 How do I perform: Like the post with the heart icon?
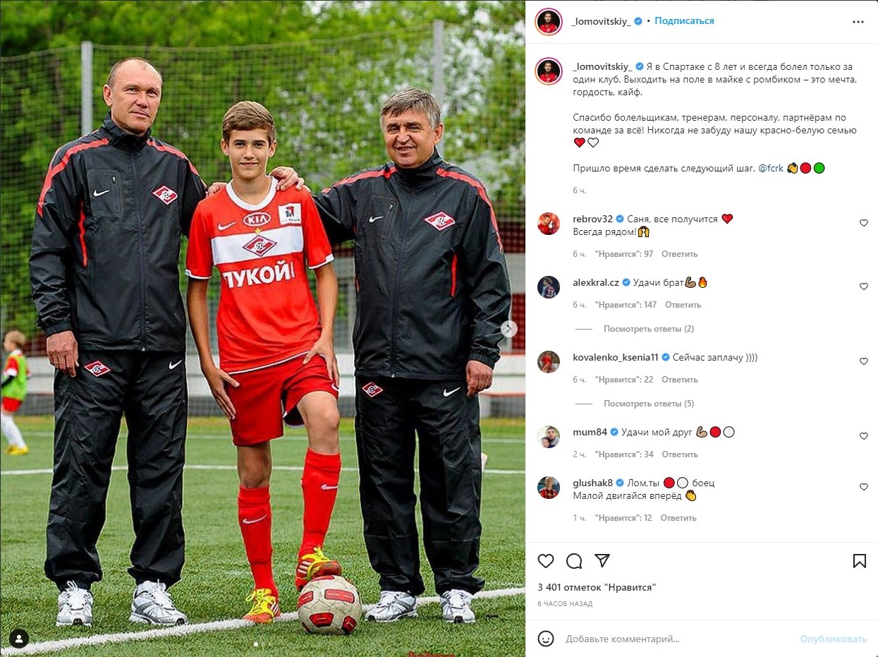coord(546,561)
